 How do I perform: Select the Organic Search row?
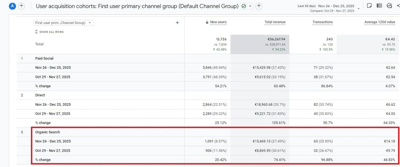pos(48,132)
